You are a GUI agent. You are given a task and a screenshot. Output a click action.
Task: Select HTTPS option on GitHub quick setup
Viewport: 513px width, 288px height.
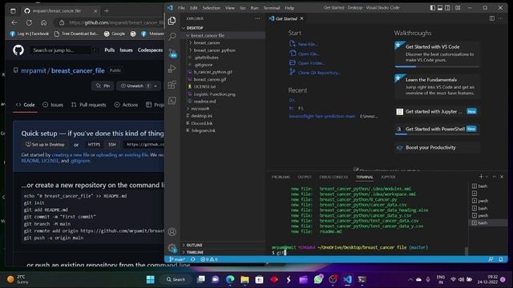pos(94,144)
